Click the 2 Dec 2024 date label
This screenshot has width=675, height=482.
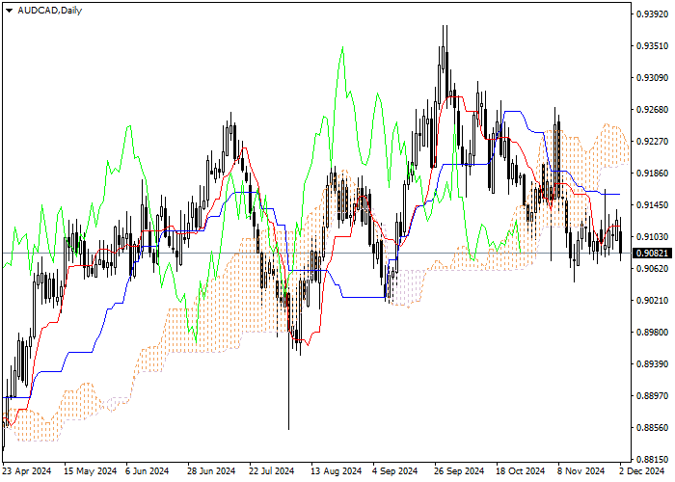[x=642, y=471]
